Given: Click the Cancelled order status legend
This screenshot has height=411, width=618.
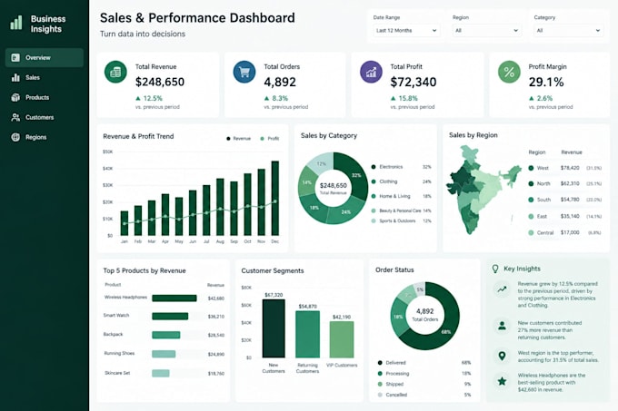Looking at the screenshot, I should 424,395.
